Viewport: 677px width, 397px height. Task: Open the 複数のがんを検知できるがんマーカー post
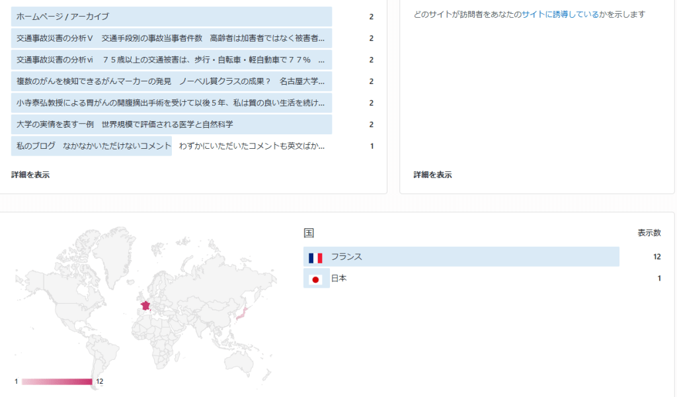pyautogui.click(x=171, y=82)
